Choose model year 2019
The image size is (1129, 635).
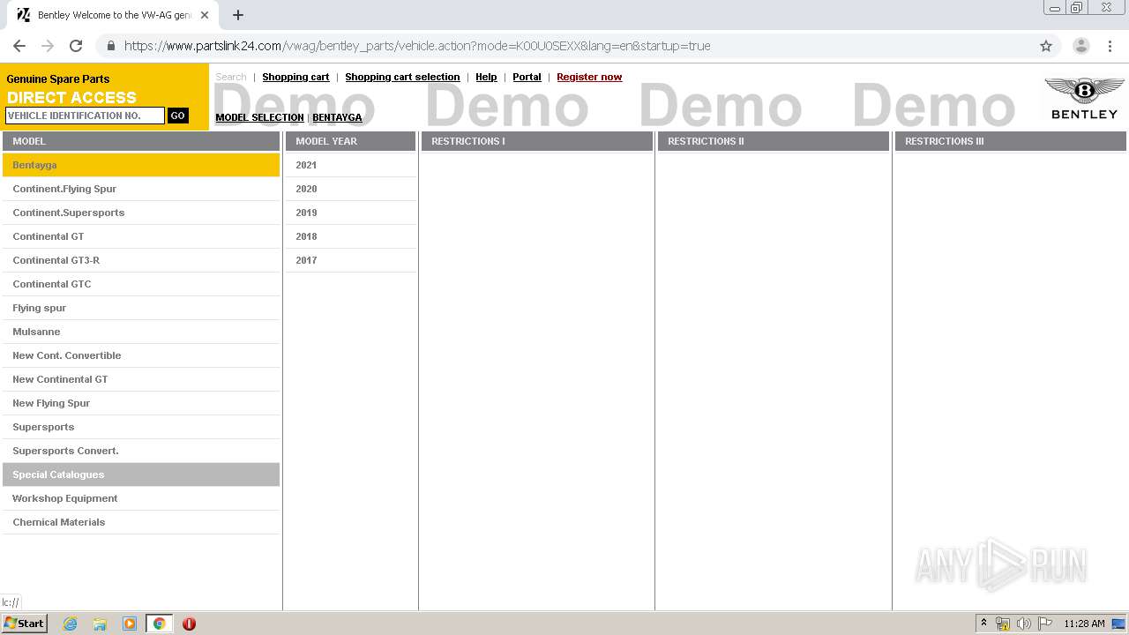[350, 213]
